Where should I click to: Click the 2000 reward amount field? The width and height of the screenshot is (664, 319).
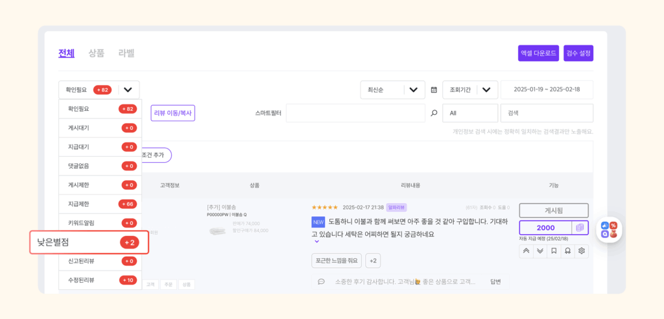click(545, 228)
